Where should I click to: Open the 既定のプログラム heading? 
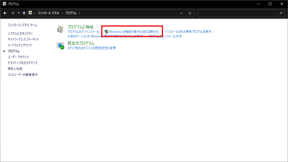click(x=81, y=43)
